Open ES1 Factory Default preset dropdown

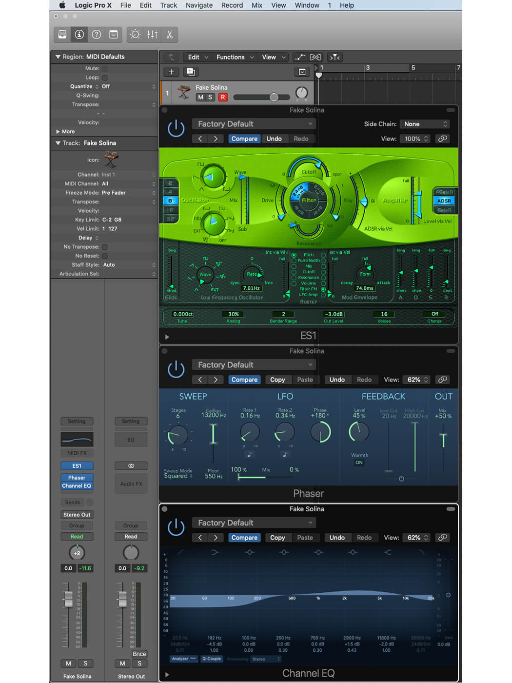pyautogui.click(x=254, y=124)
